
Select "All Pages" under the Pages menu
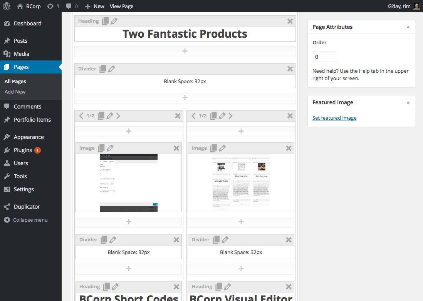(x=15, y=81)
